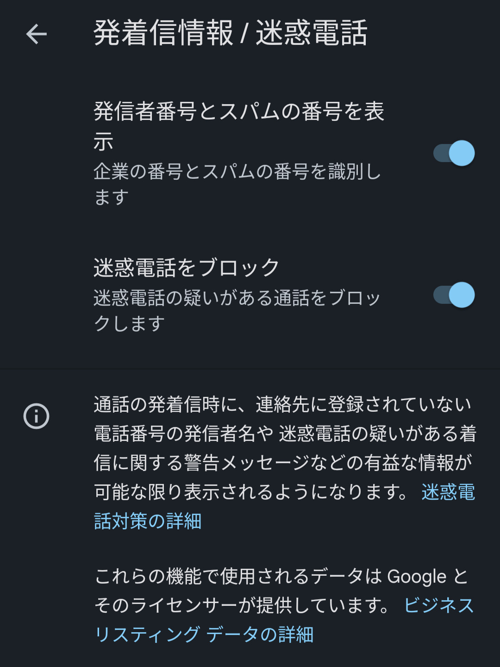The image size is (500, 667).
Task: Tap リスティング データの詳細 on the link's last line
Action: 204,635
